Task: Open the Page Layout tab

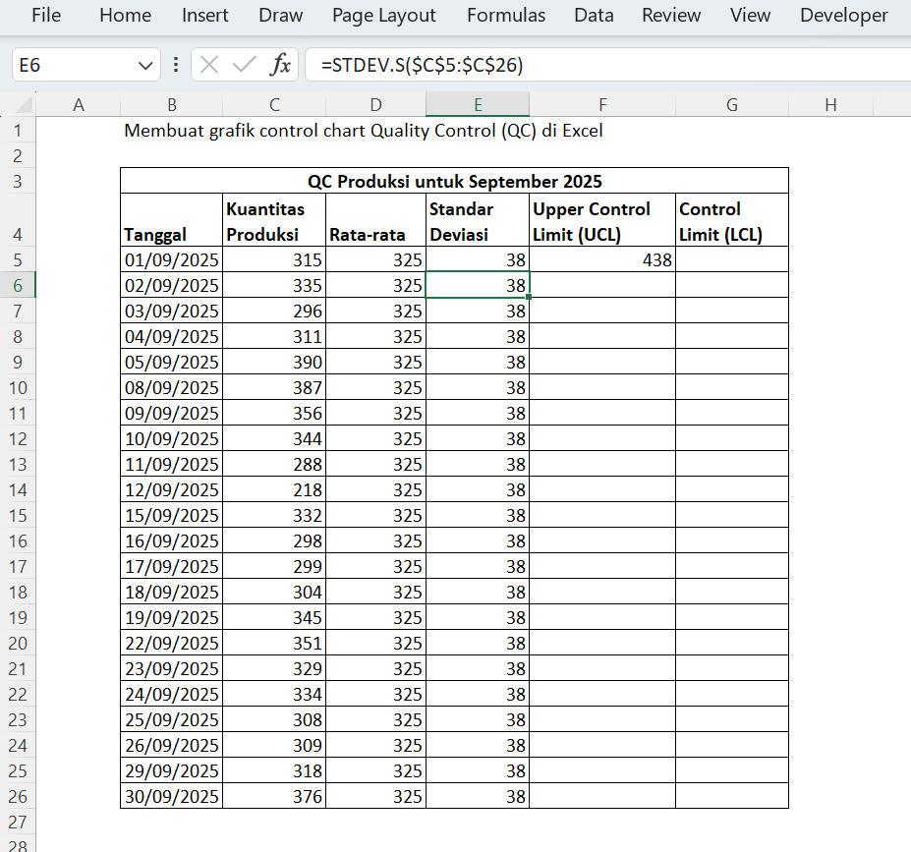Action: point(384,16)
